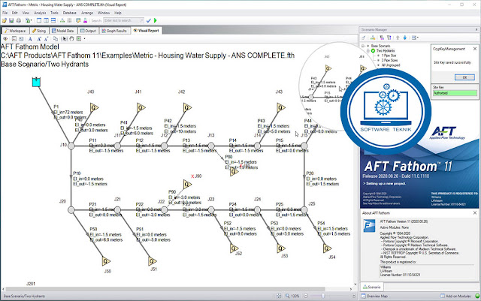The height and width of the screenshot is (301, 481).
Task: Click the Save disk icon
Action: 11,20
